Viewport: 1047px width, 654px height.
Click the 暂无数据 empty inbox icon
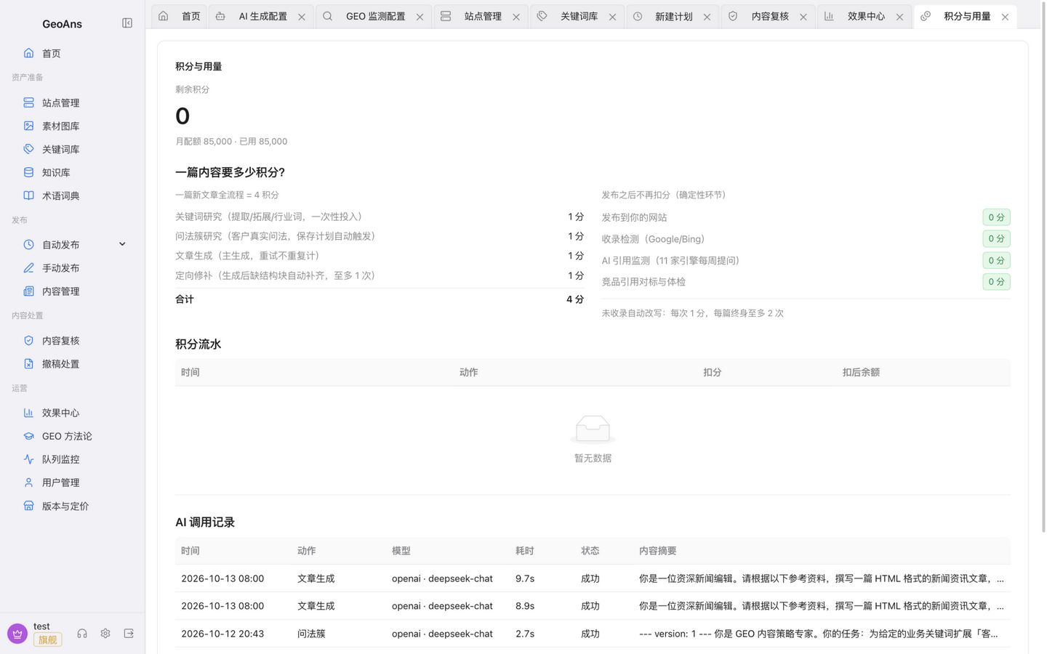(593, 429)
